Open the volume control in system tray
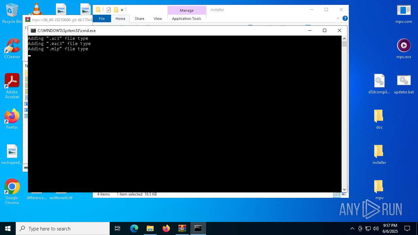 click(376, 228)
